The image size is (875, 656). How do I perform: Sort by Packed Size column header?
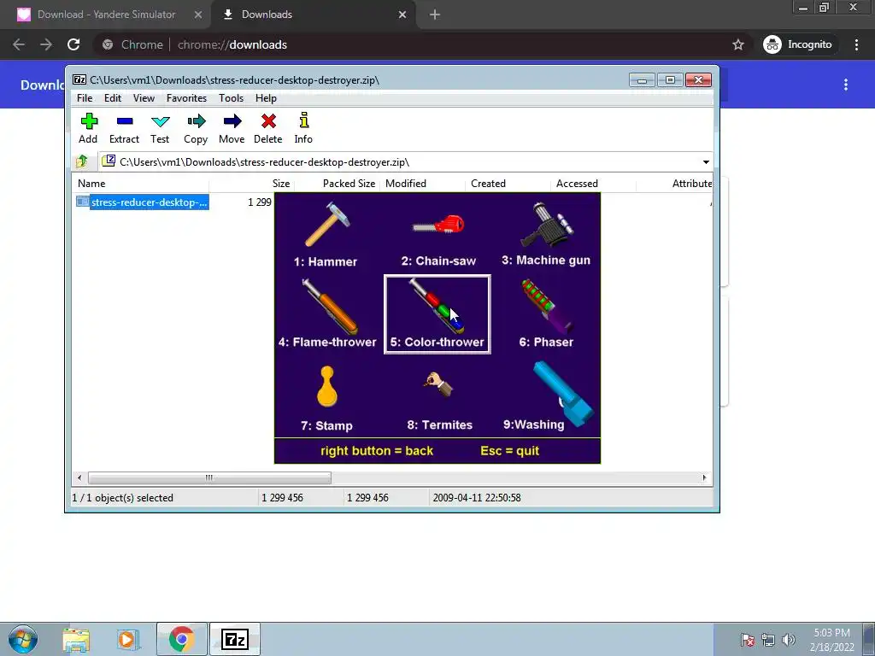337,184
